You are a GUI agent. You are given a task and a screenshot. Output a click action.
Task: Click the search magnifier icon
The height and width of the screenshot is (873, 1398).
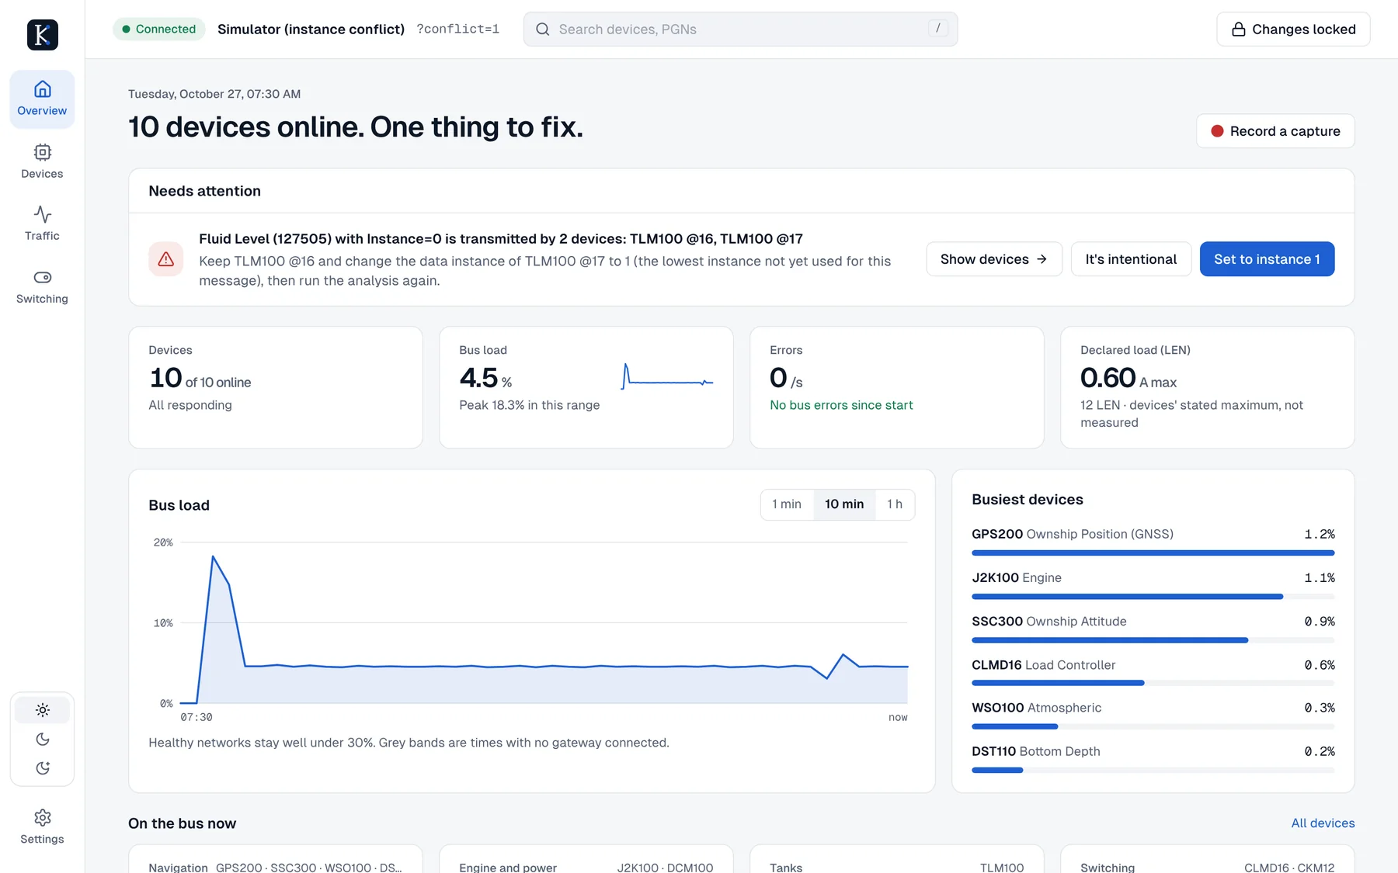543,29
